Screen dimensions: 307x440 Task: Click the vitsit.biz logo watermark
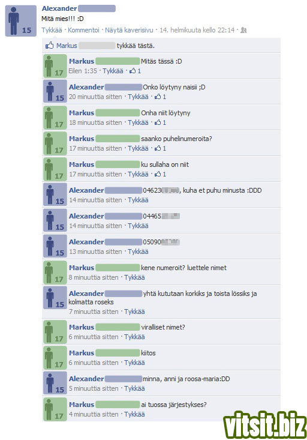click(264, 424)
